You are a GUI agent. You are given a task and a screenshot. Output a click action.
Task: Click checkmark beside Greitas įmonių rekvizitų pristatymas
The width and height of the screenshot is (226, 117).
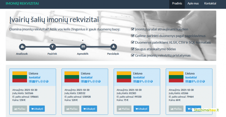(x=132, y=55)
